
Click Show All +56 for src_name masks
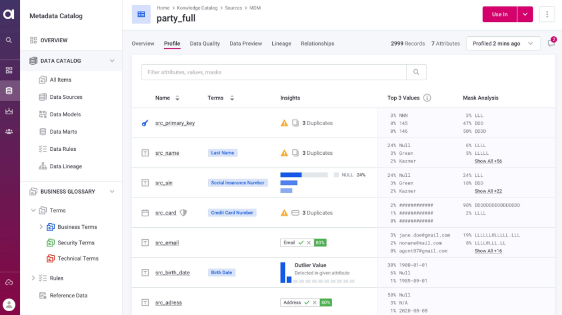488,161
